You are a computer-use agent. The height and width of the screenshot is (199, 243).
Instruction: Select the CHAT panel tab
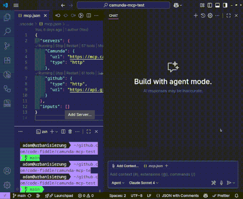[113, 16]
